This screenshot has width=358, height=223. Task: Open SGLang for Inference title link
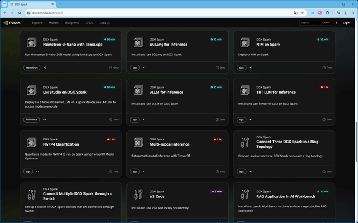[x=168, y=45]
